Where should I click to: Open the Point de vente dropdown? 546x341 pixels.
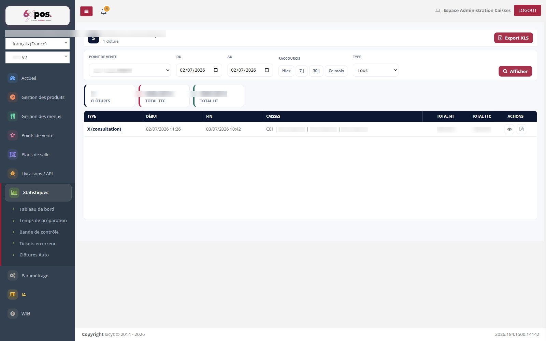pyautogui.click(x=130, y=70)
